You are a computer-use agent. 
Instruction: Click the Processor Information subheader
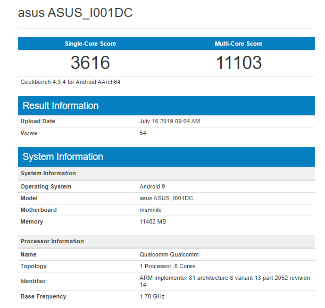point(166,241)
